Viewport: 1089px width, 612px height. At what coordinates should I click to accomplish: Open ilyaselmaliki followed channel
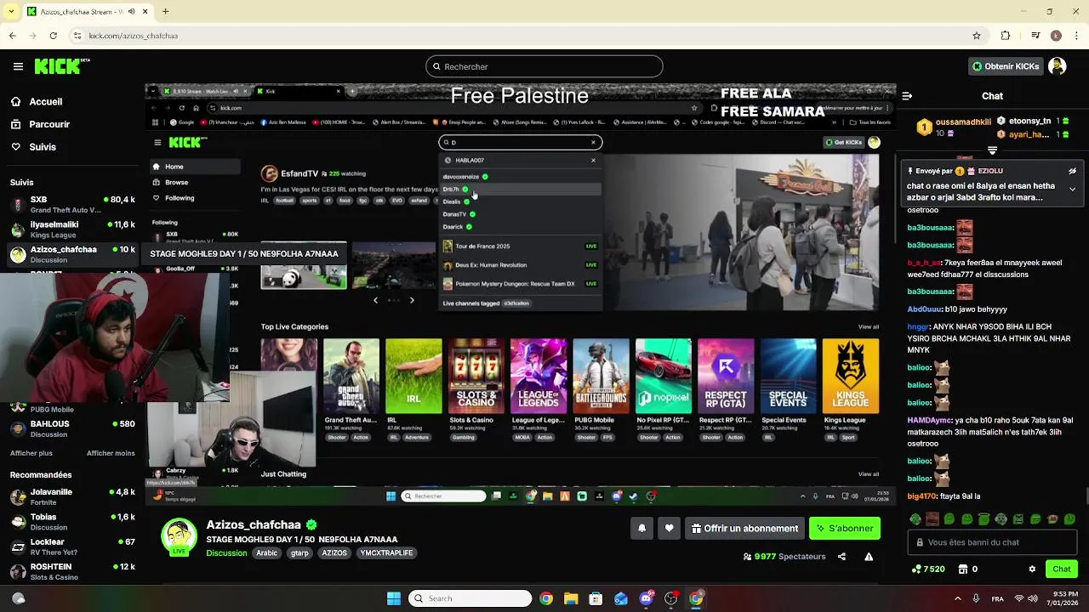coord(72,229)
